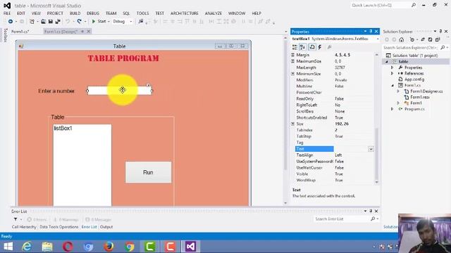Viewport: 451px width, 253px height.
Task: Click the Search Solution Explorer input field
Action: coord(411,48)
